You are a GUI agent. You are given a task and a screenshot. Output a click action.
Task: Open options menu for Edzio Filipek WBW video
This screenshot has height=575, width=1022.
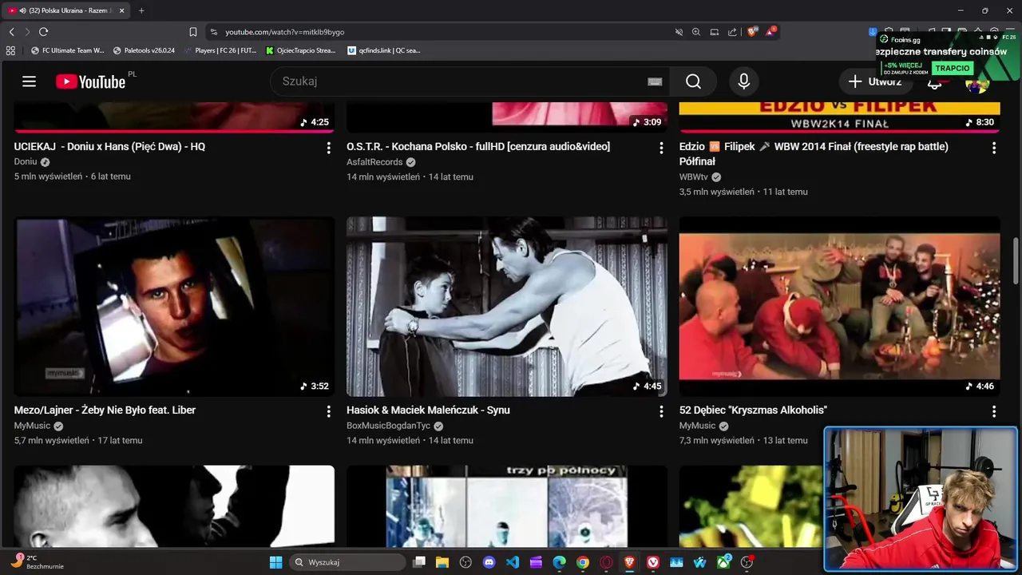tap(994, 148)
